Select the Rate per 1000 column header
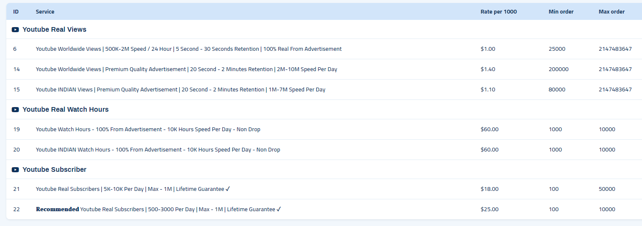 pos(499,12)
